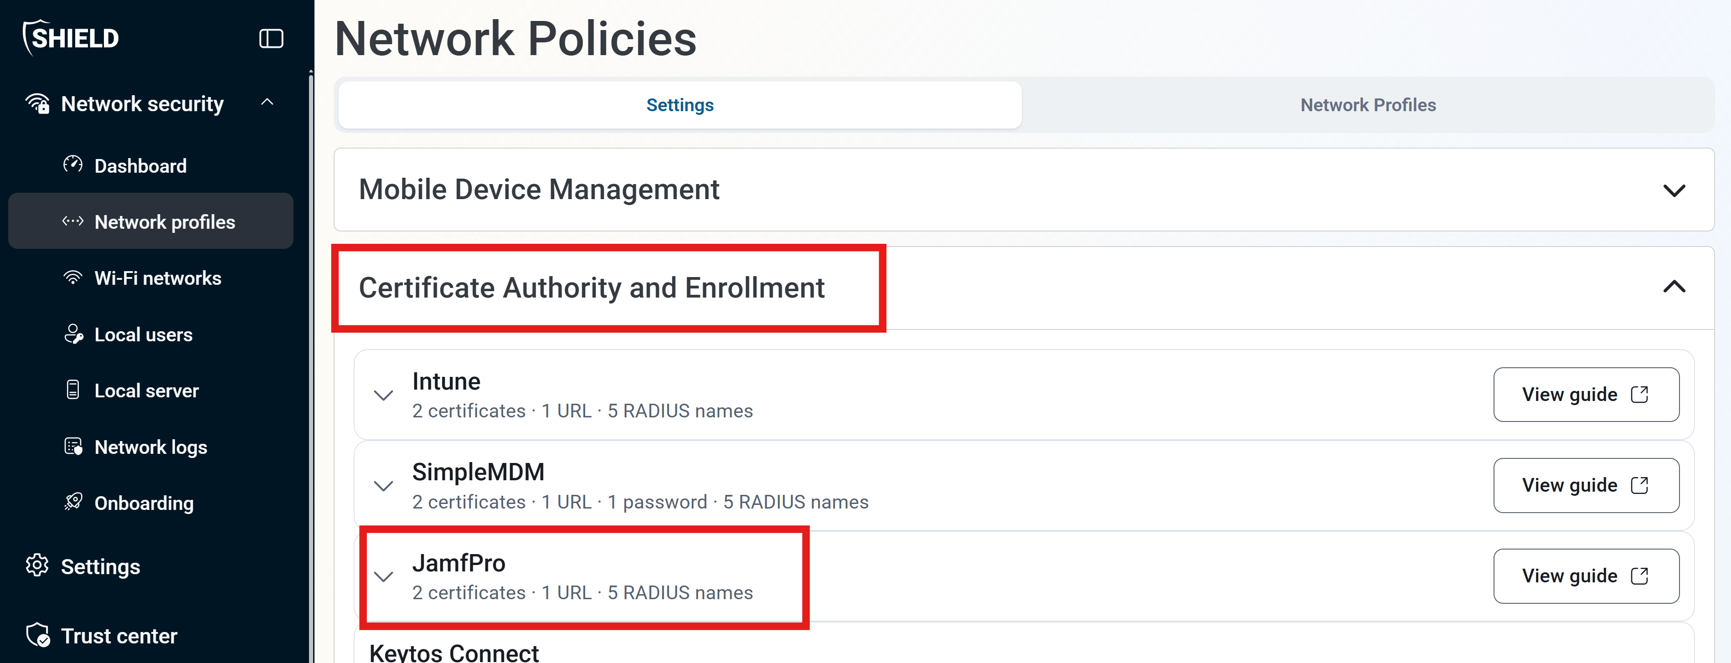Click the Local users person icon

point(73,334)
